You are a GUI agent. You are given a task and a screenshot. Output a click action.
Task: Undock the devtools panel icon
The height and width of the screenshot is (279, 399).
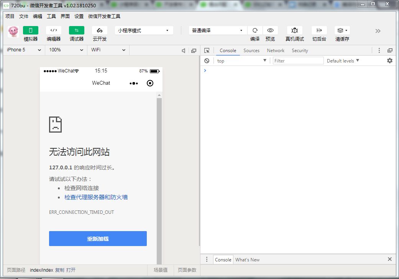click(390, 50)
